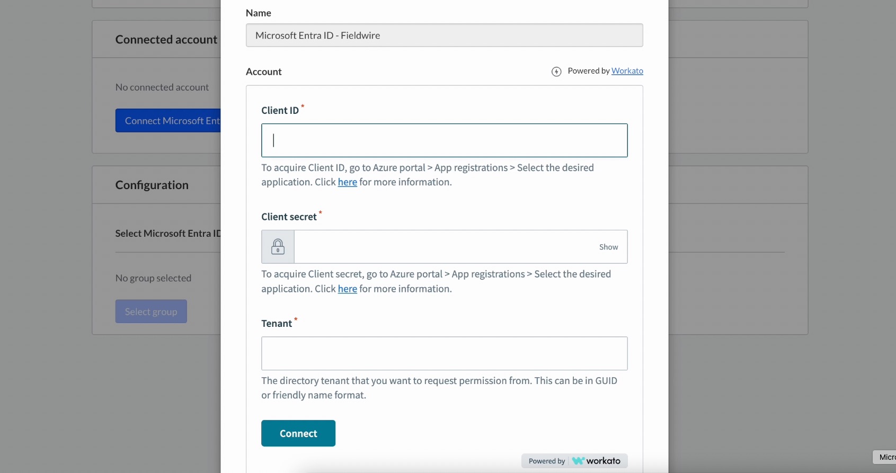Click the Configuration section heading
The image size is (896, 473).
point(152,185)
